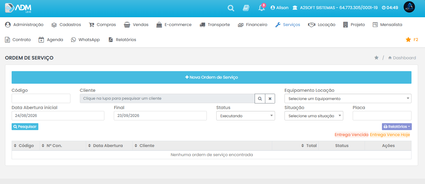Sort table by Cliente column
The width and height of the screenshot is (425, 184).
(202, 145)
